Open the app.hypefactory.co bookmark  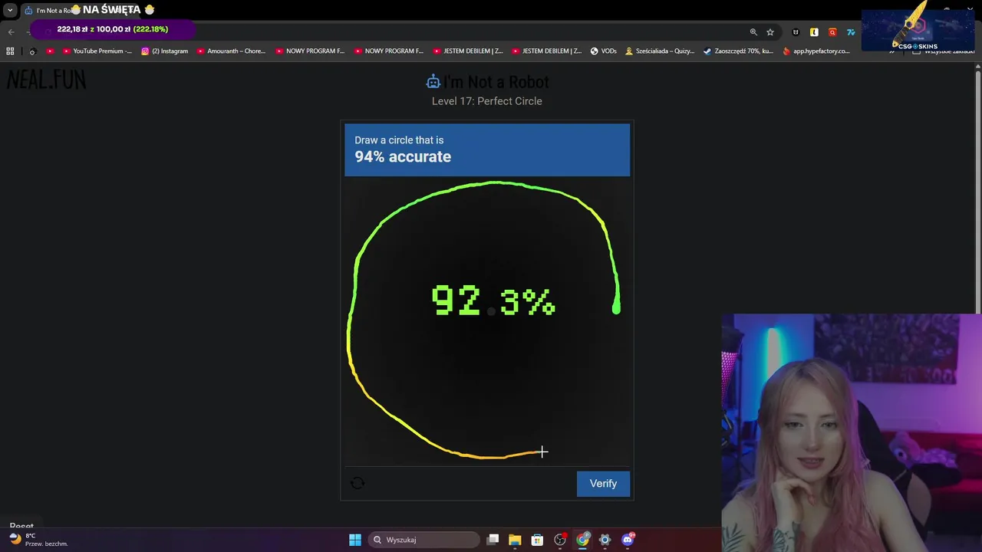point(816,51)
